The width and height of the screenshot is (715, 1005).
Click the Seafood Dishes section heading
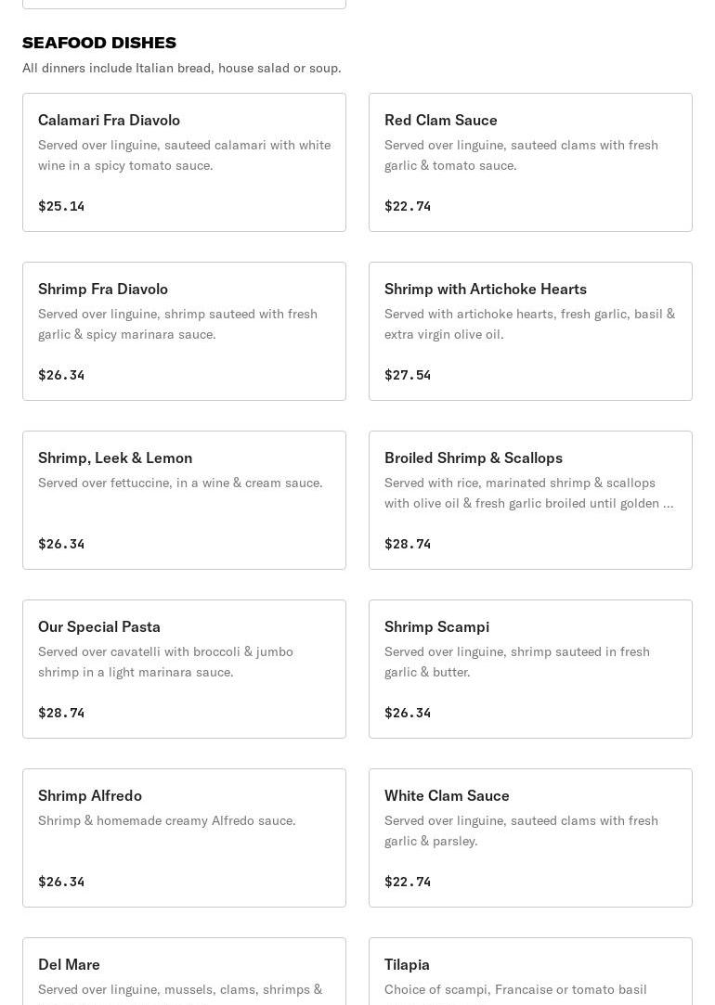coord(99,43)
